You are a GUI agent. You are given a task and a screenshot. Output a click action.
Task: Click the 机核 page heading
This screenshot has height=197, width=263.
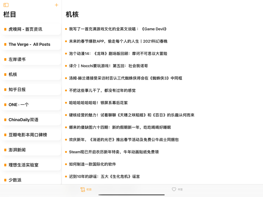pos(72,14)
